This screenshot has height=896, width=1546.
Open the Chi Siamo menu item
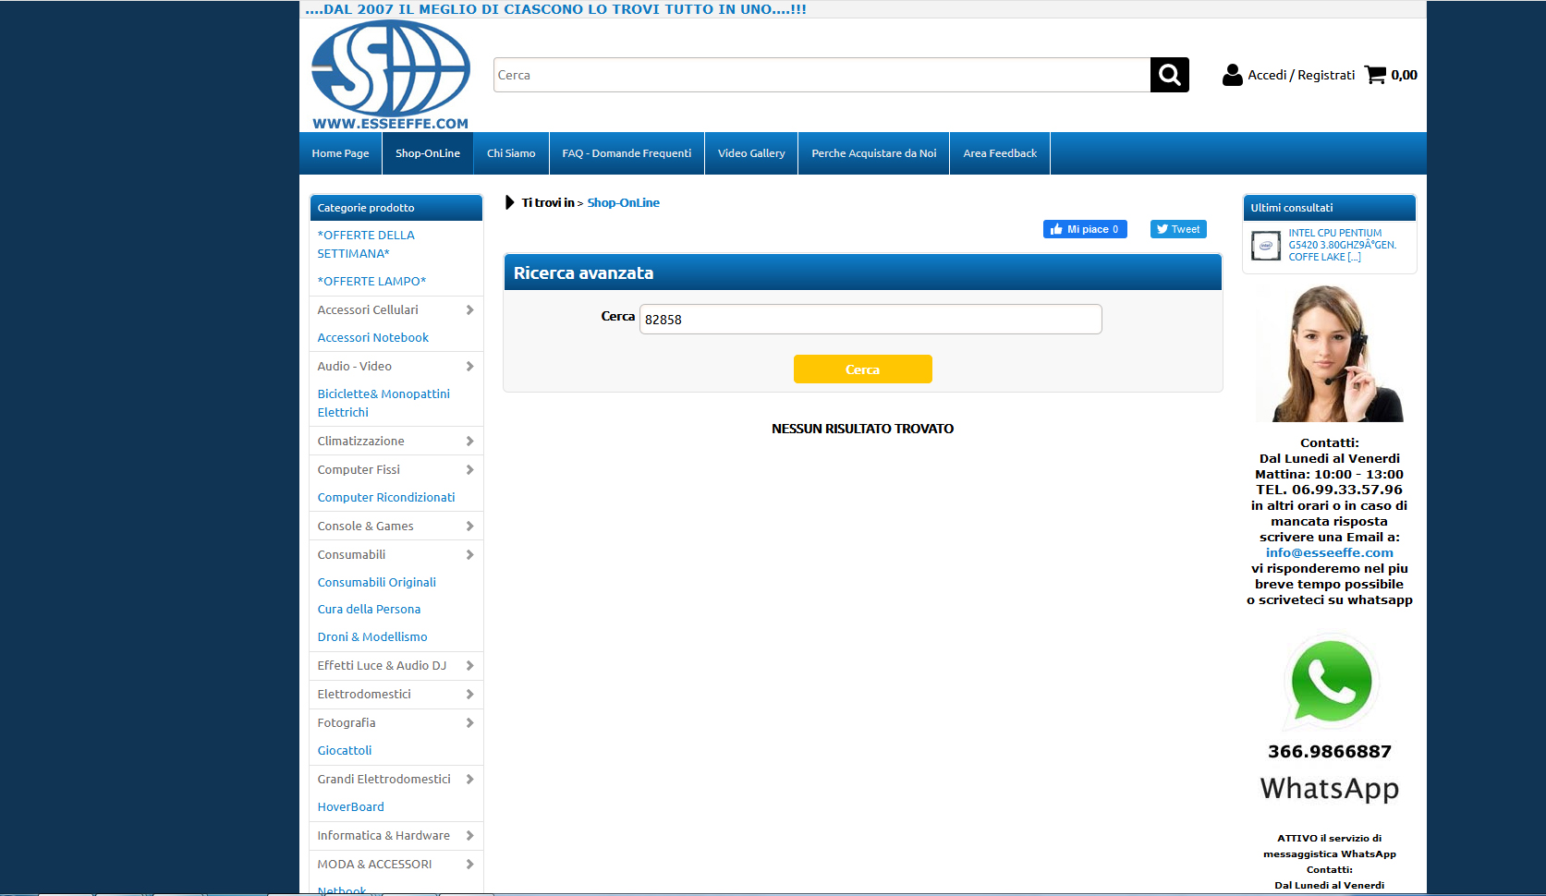click(x=511, y=153)
